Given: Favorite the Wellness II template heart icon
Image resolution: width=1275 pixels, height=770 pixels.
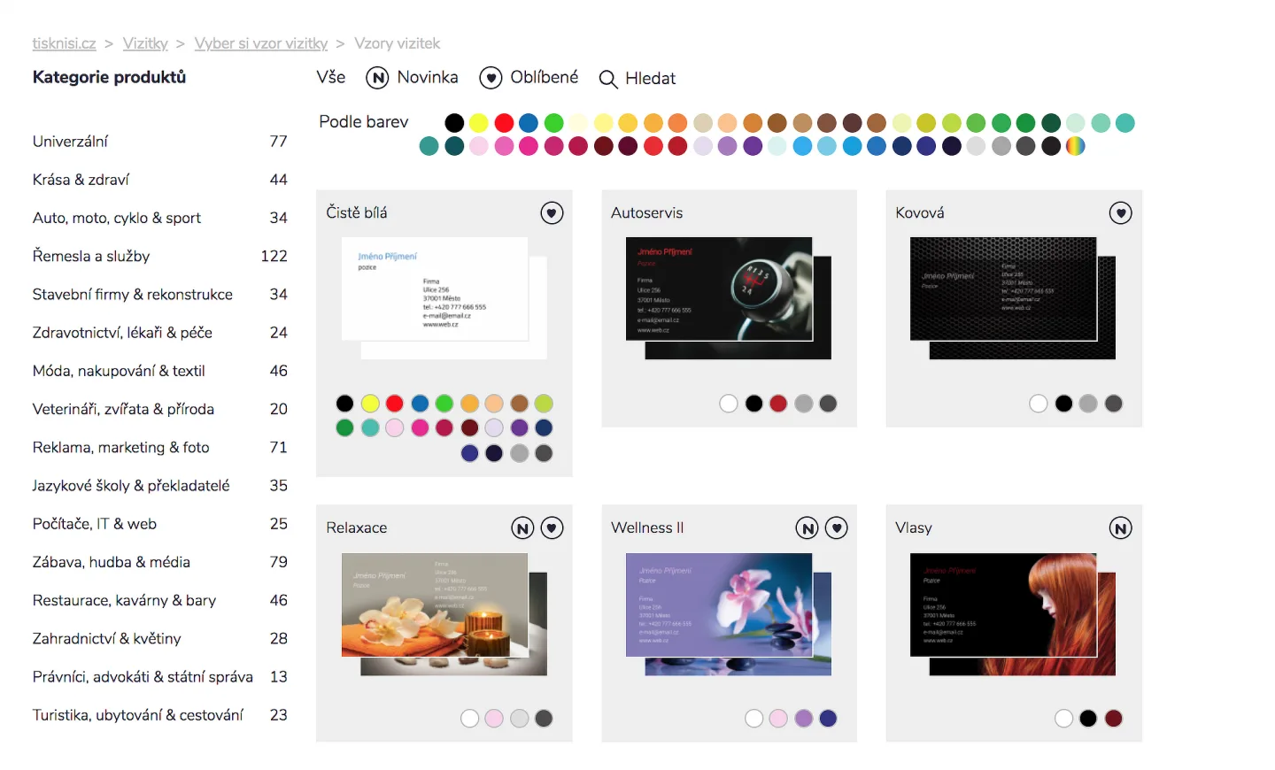Looking at the screenshot, I should tap(836, 528).
